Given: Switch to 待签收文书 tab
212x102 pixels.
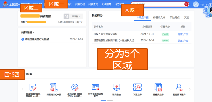Looking at the screenshot, I should tap(159, 17).
